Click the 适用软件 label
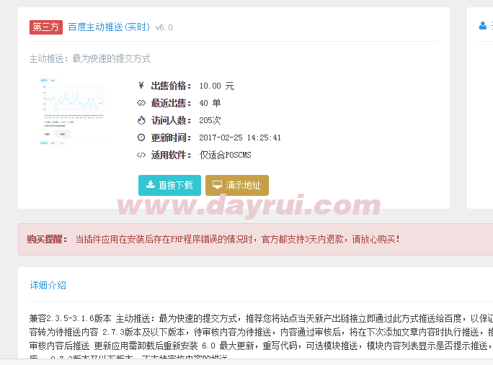493x365 pixels. (x=171, y=155)
